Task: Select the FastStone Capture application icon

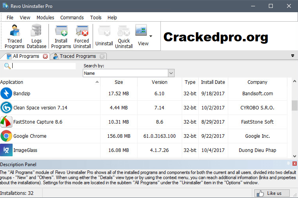Action: tap(6, 122)
